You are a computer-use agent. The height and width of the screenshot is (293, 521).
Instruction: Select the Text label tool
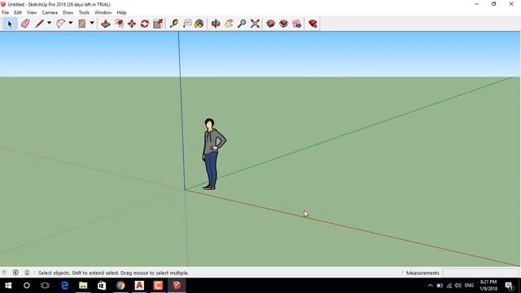(187, 24)
